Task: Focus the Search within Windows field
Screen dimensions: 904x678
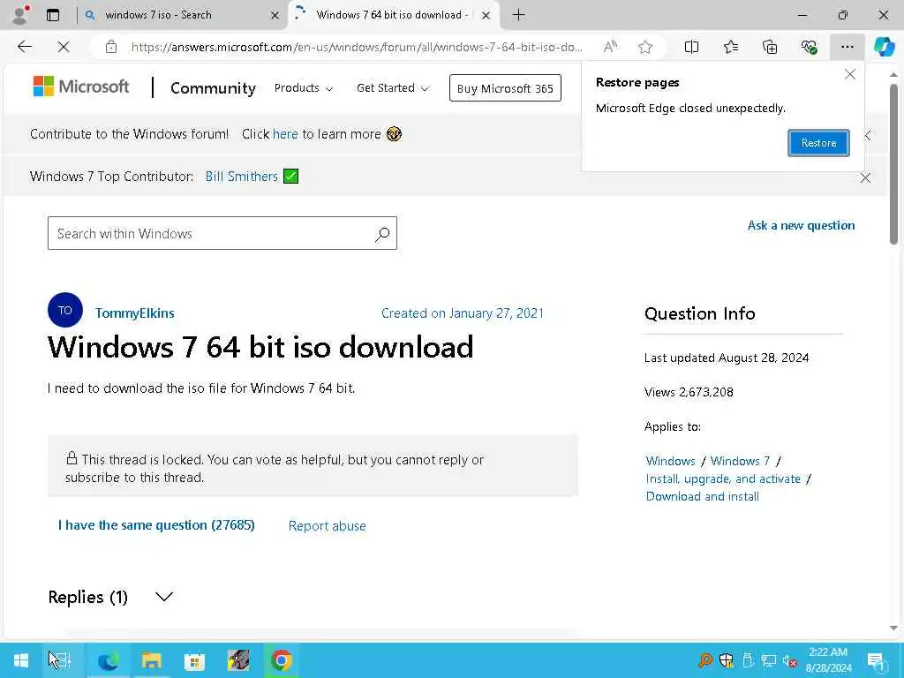Action: (222, 233)
